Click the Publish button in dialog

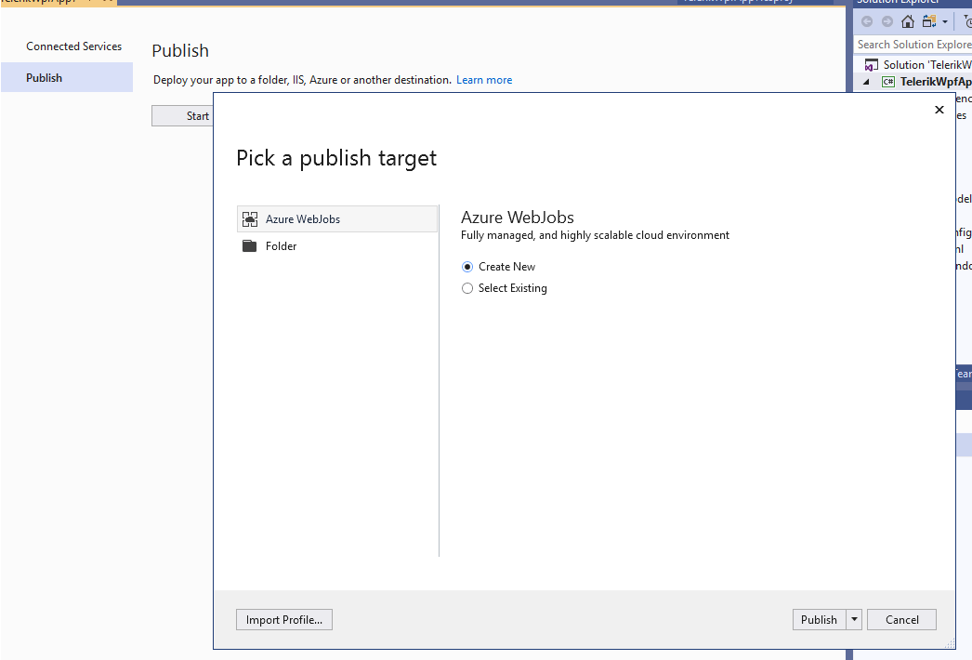point(819,620)
